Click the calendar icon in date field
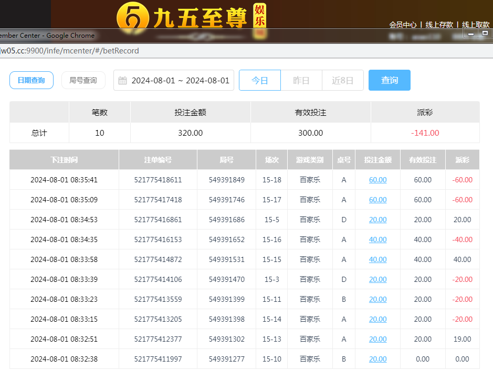This screenshot has width=493, height=371. 123,81
